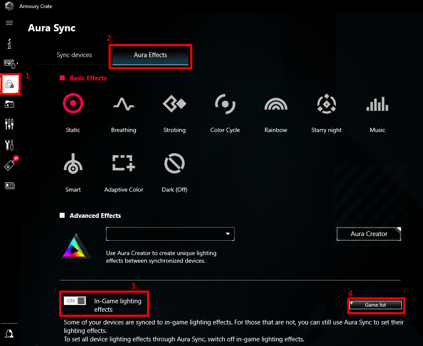This screenshot has height=346, width=423.
Task: Open the keyboard device settings in sidebar
Action: (x=10, y=63)
